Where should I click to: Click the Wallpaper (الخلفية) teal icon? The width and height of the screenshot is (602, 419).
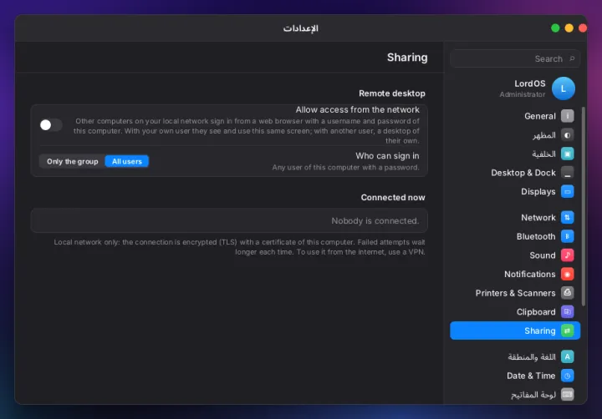point(567,154)
